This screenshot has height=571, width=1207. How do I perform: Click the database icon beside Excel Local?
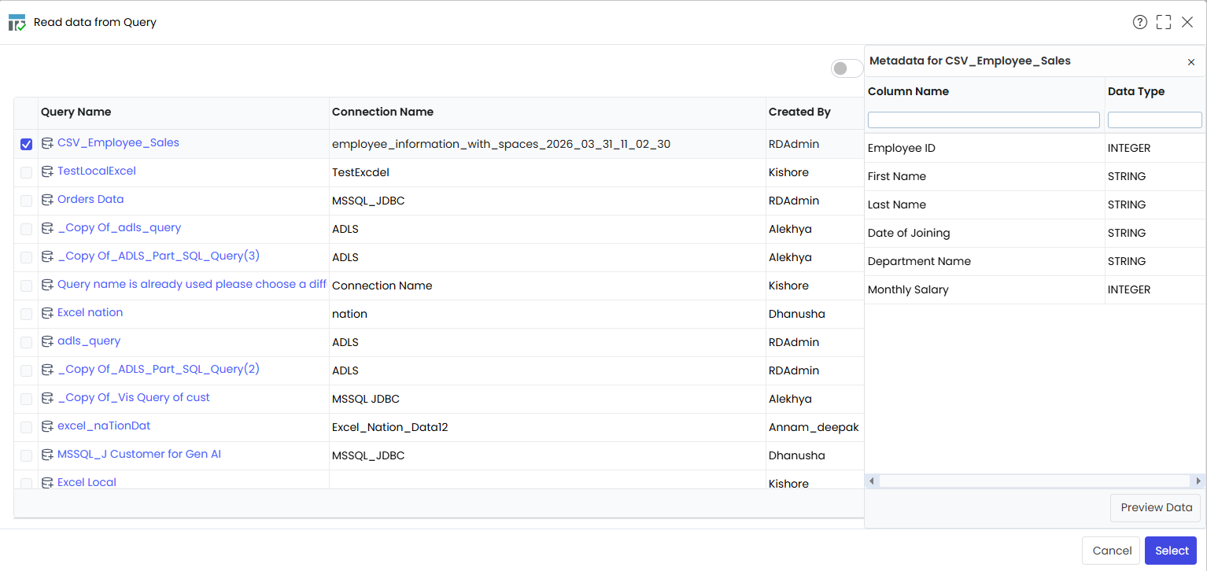point(47,483)
